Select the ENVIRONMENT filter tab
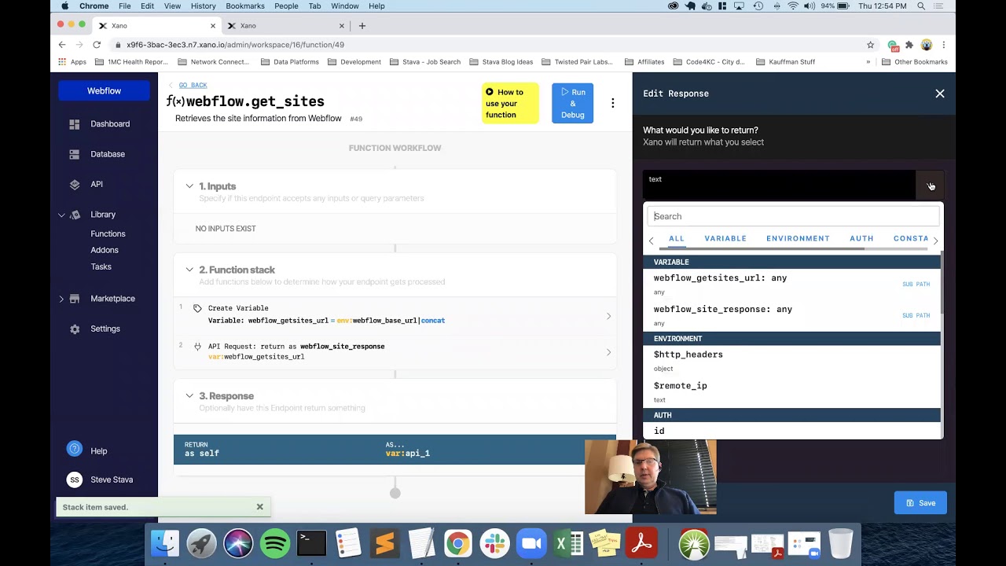The width and height of the screenshot is (1006, 566). pos(798,238)
